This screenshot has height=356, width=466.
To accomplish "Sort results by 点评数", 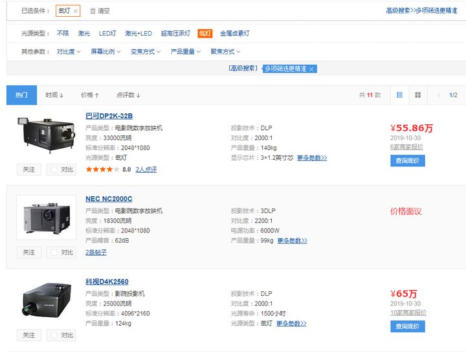I will pos(128,95).
